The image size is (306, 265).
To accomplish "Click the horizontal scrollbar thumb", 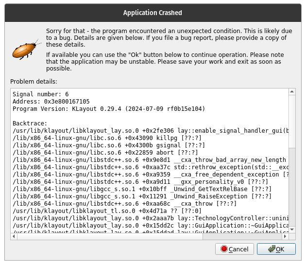I will click(110, 236).
